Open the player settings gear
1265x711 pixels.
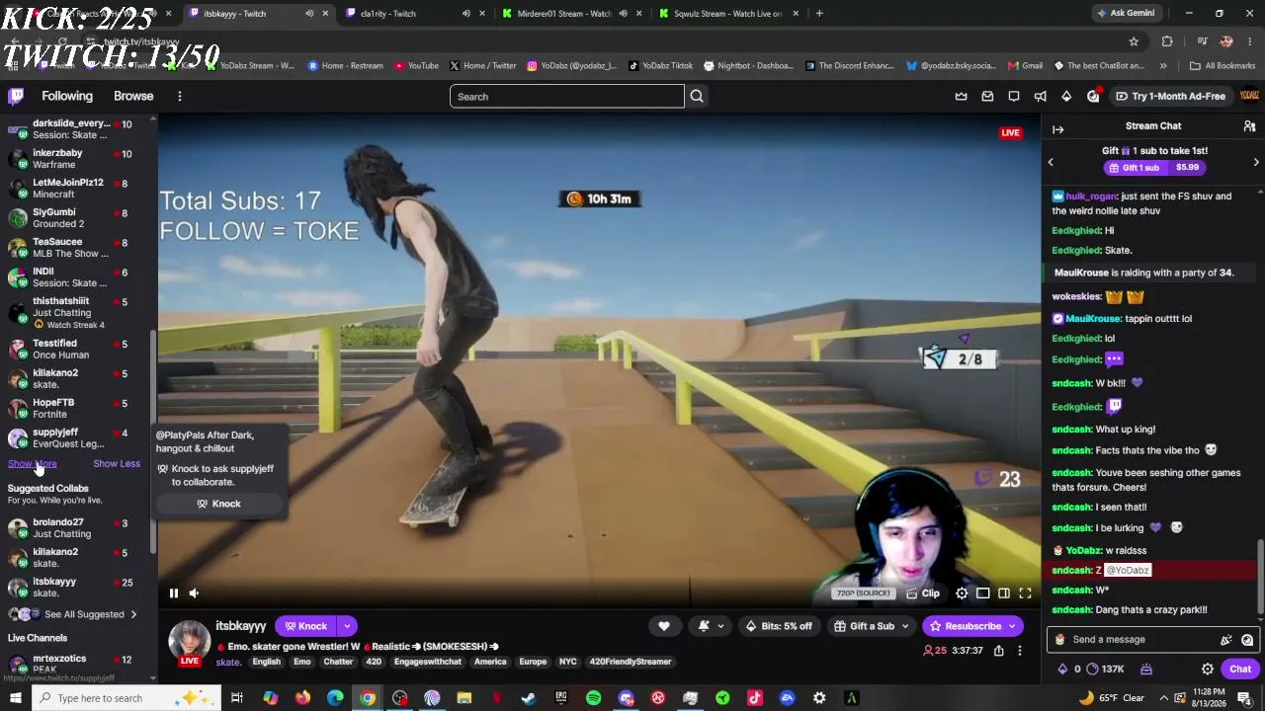click(x=962, y=593)
